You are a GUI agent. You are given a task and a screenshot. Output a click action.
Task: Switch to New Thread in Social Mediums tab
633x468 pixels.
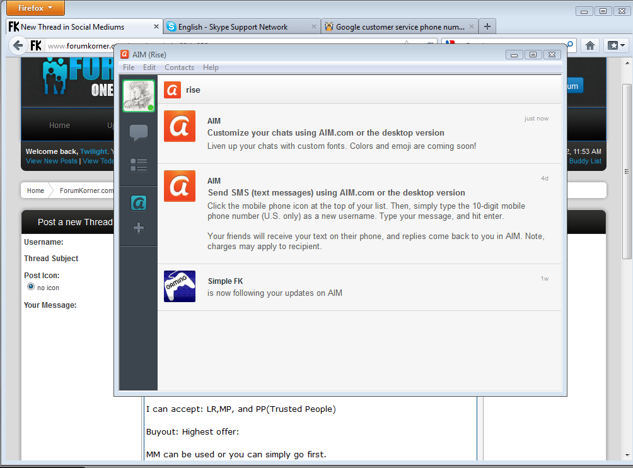tap(84, 26)
